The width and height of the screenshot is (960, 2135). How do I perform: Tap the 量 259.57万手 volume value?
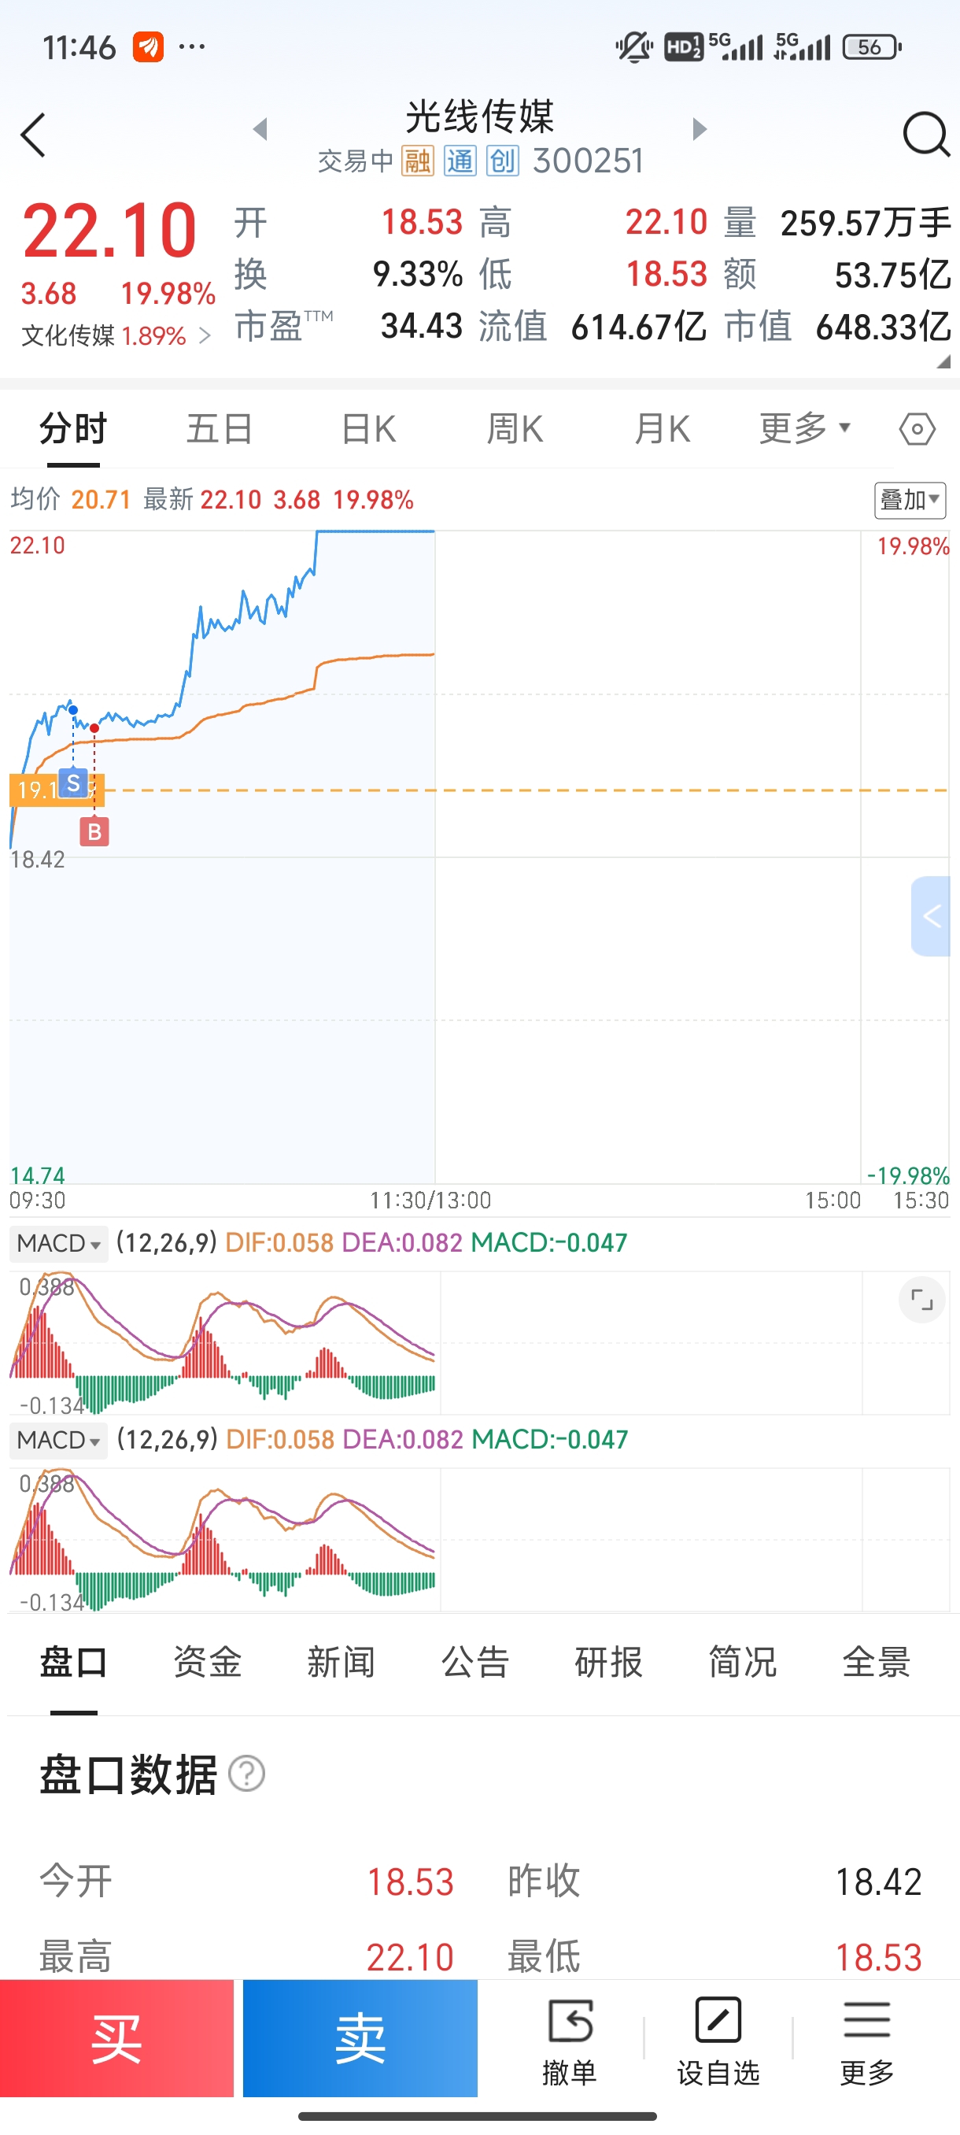866,223
